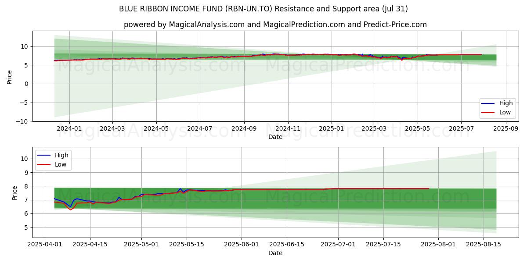The height and width of the screenshot is (263, 527).
Task: Click the upper chart 'Date' axis label
Action: point(275,137)
